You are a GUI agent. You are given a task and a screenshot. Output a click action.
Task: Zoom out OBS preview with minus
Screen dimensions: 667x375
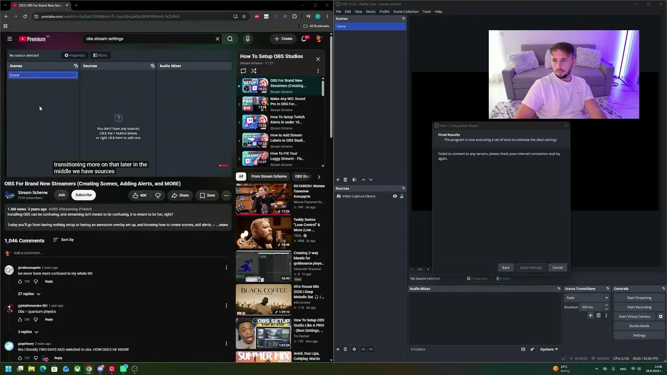412,269
